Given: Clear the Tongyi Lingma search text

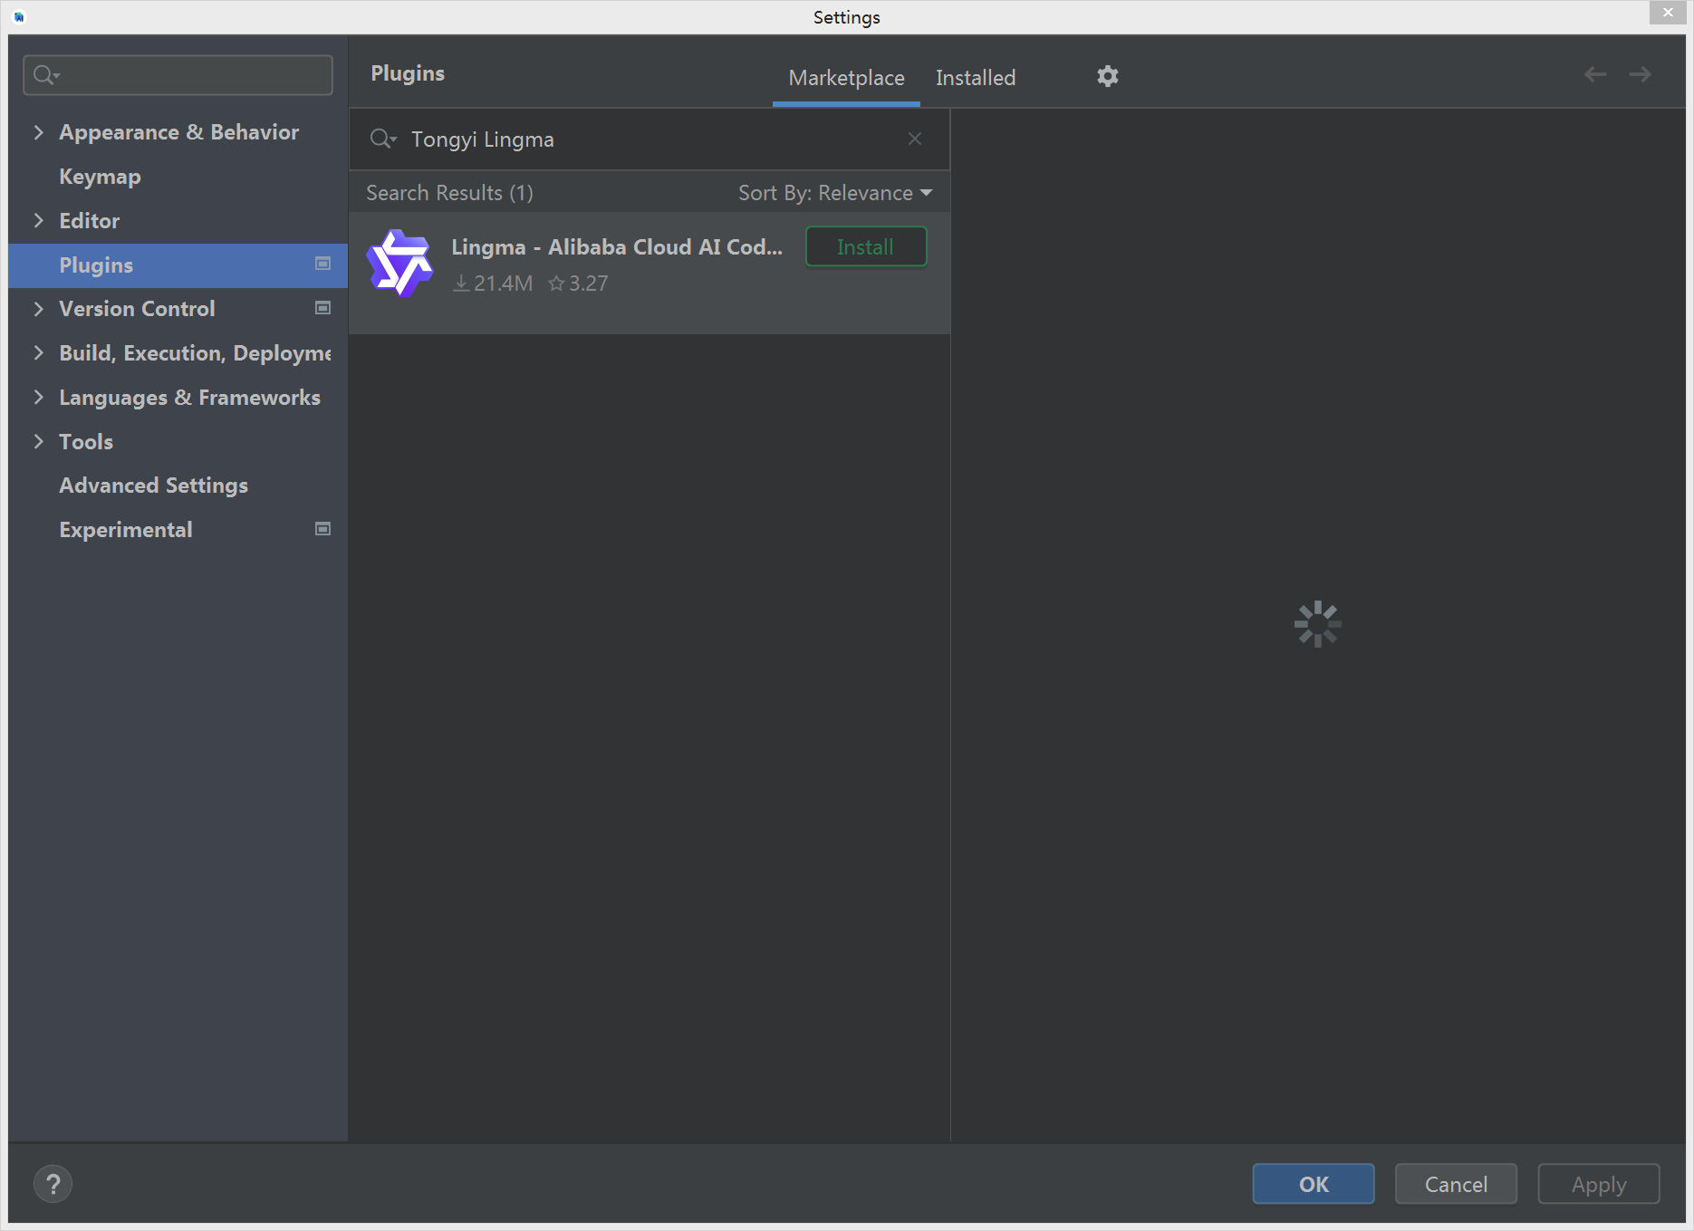Looking at the screenshot, I should pos(915,139).
